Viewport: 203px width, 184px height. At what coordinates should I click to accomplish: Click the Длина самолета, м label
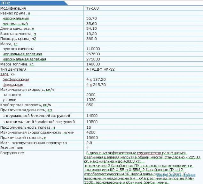click(17, 29)
